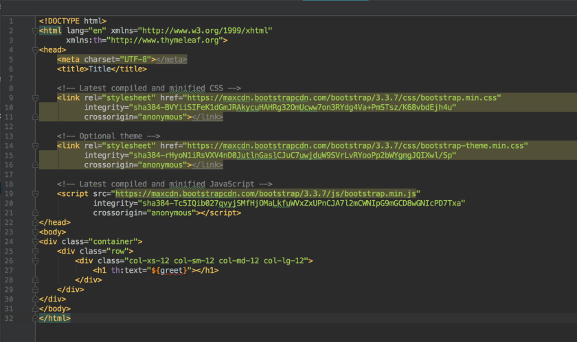The width and height of the screenshot is (577, 342).
Task: Click the fold end marker at closing html tag
Action: pyautogui.click(x=34, y=319)
